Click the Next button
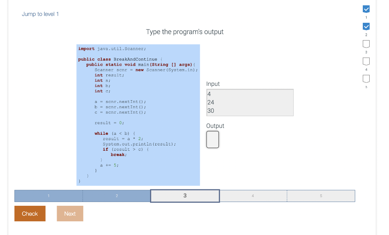 click(x=70, y=213)
